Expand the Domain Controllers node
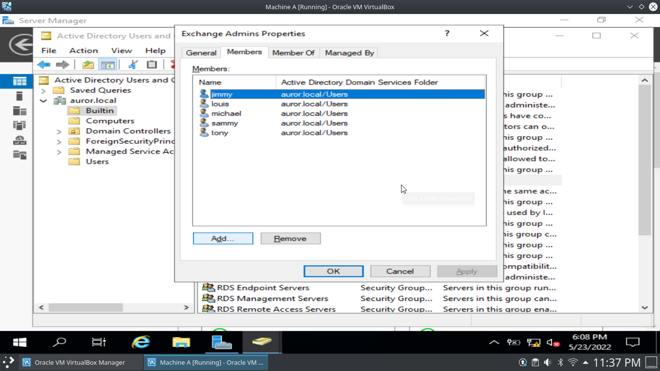The image size is (660, 371). (59, 131)
